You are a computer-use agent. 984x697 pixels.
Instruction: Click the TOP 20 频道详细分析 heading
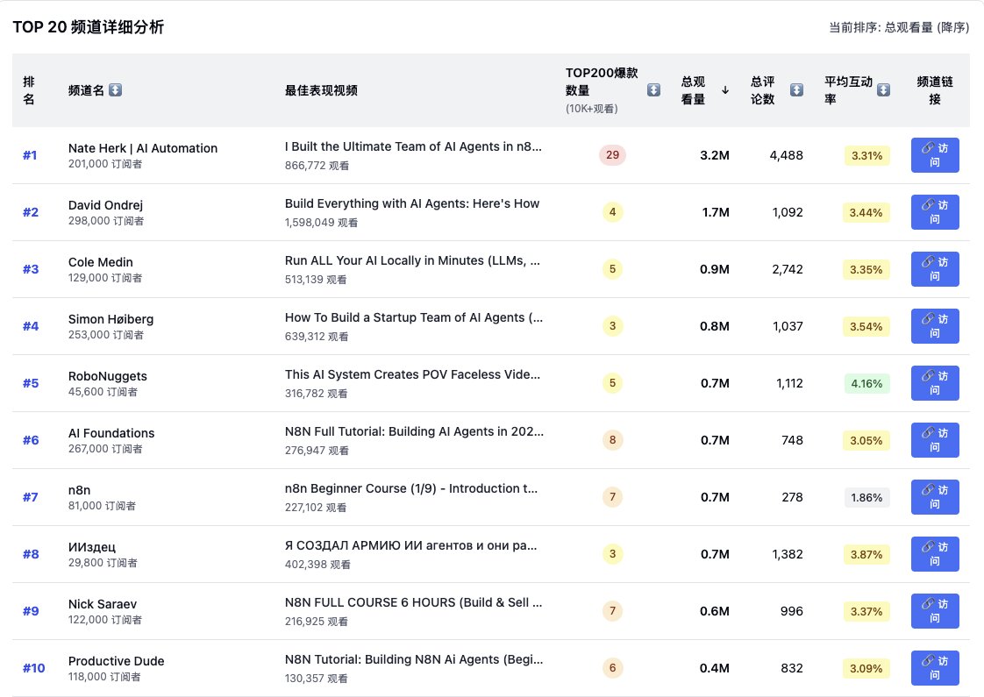tap(89, 27)
